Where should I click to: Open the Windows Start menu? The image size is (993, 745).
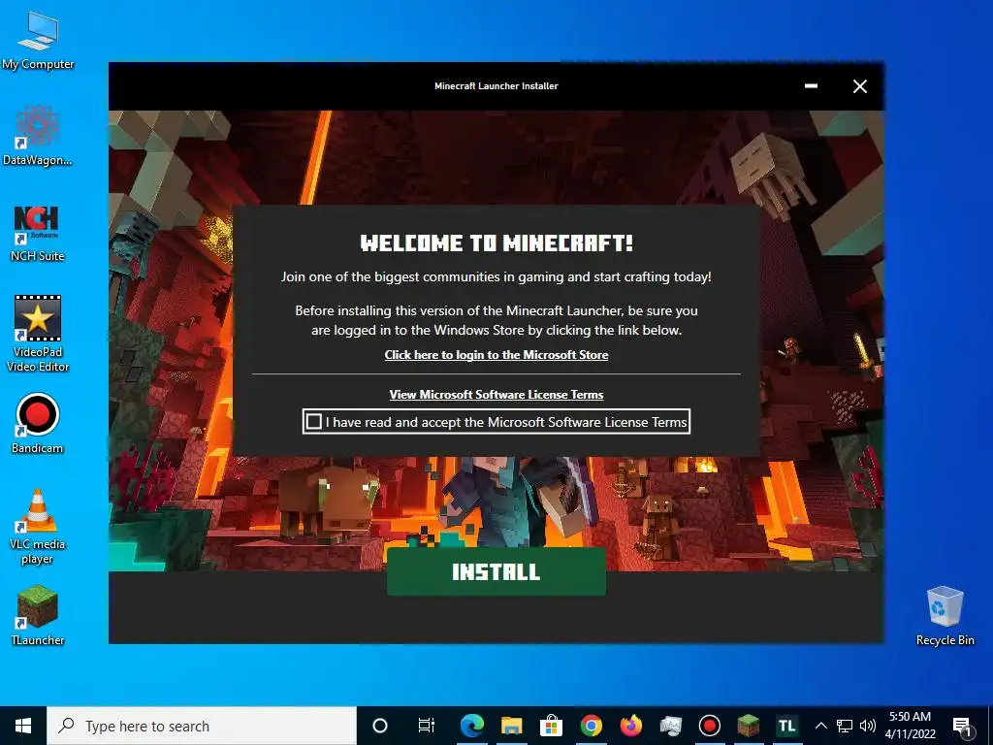click(x=23, y=726)
